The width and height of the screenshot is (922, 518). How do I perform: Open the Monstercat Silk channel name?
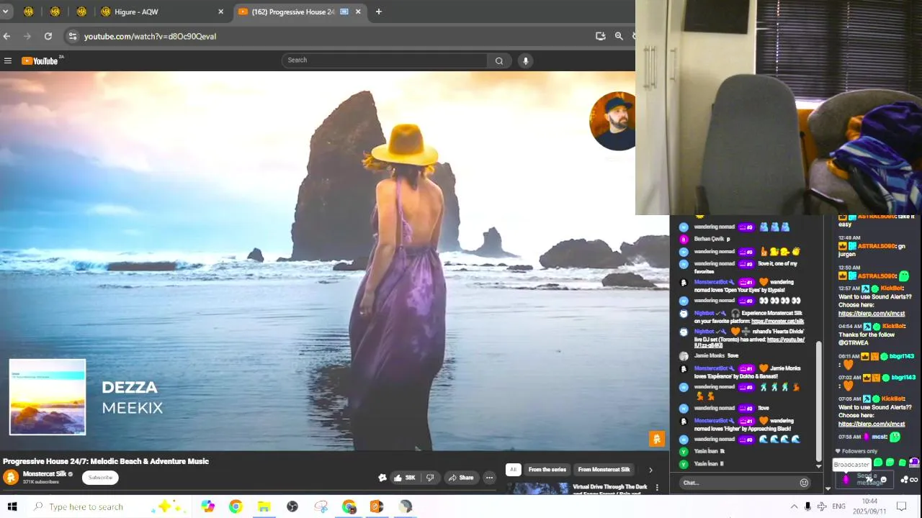pyautogui.click(x=45, y=474)
